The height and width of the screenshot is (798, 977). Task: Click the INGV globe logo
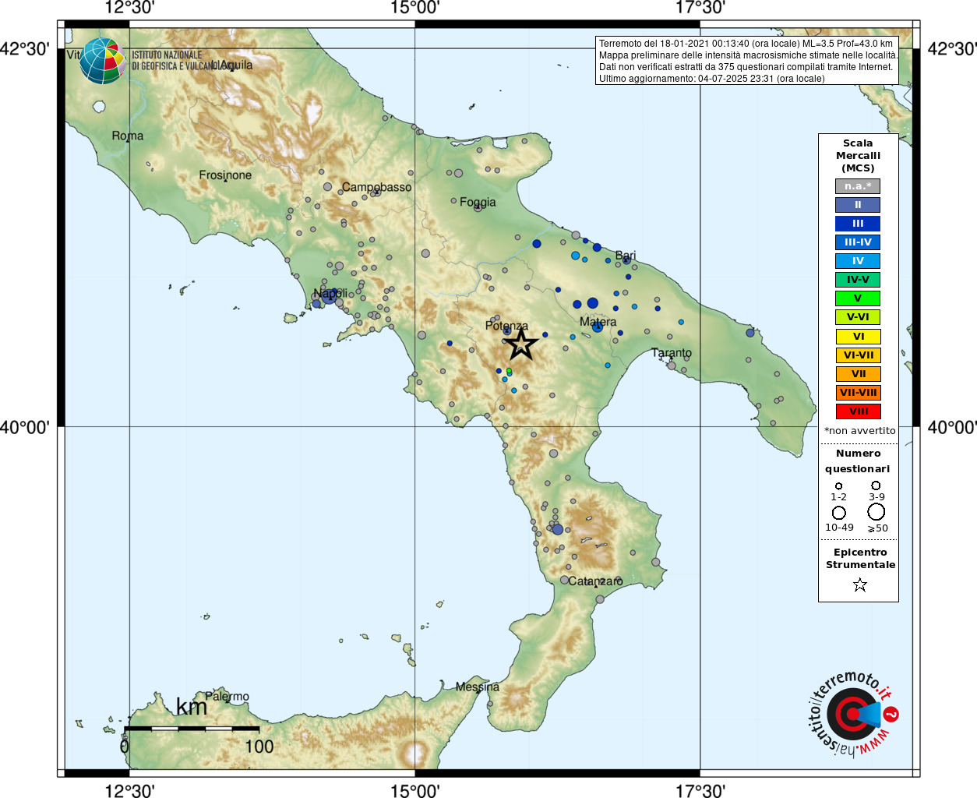tap(103, 61)
